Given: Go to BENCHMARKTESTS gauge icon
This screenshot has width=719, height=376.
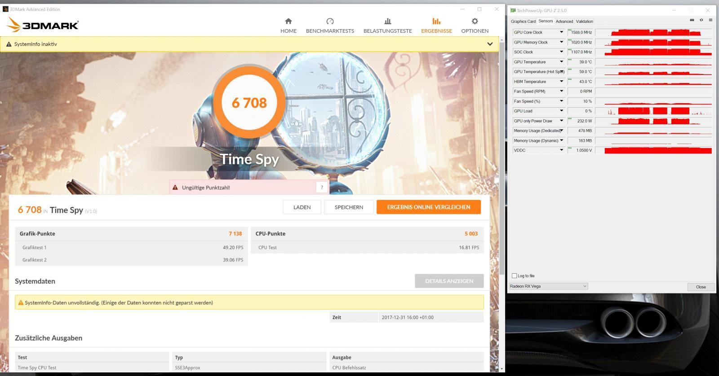Looking at the screenshot, I should tap(330, 21).
